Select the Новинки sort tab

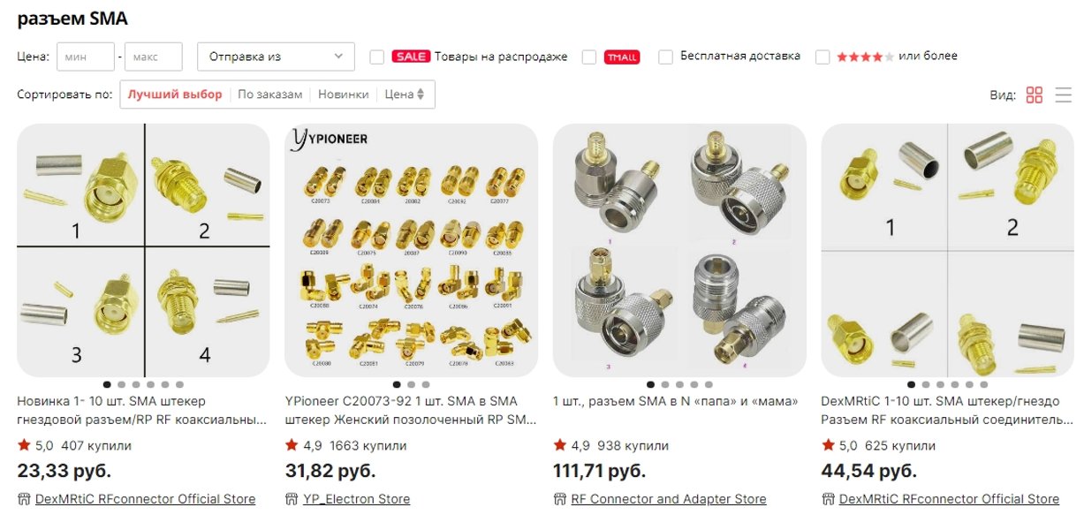(x=344, y=95)
